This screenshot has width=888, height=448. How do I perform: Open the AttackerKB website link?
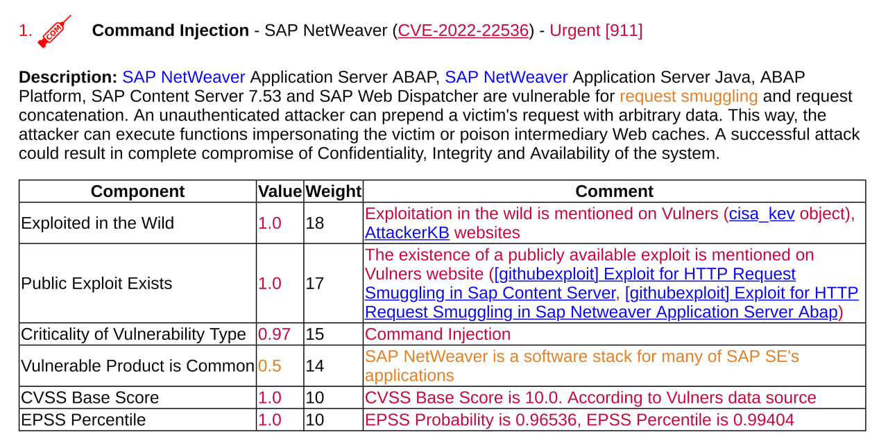[x=407, y=232]
